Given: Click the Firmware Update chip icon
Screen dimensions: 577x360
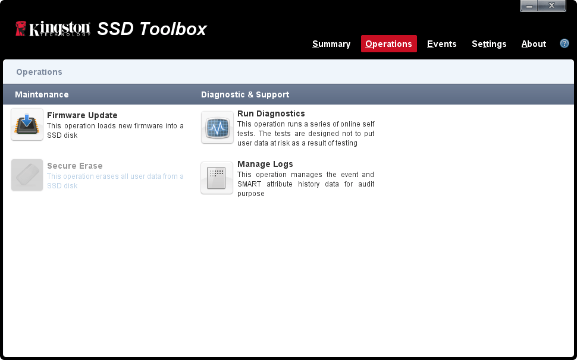Looking at the screenshot, I should 27,124.
